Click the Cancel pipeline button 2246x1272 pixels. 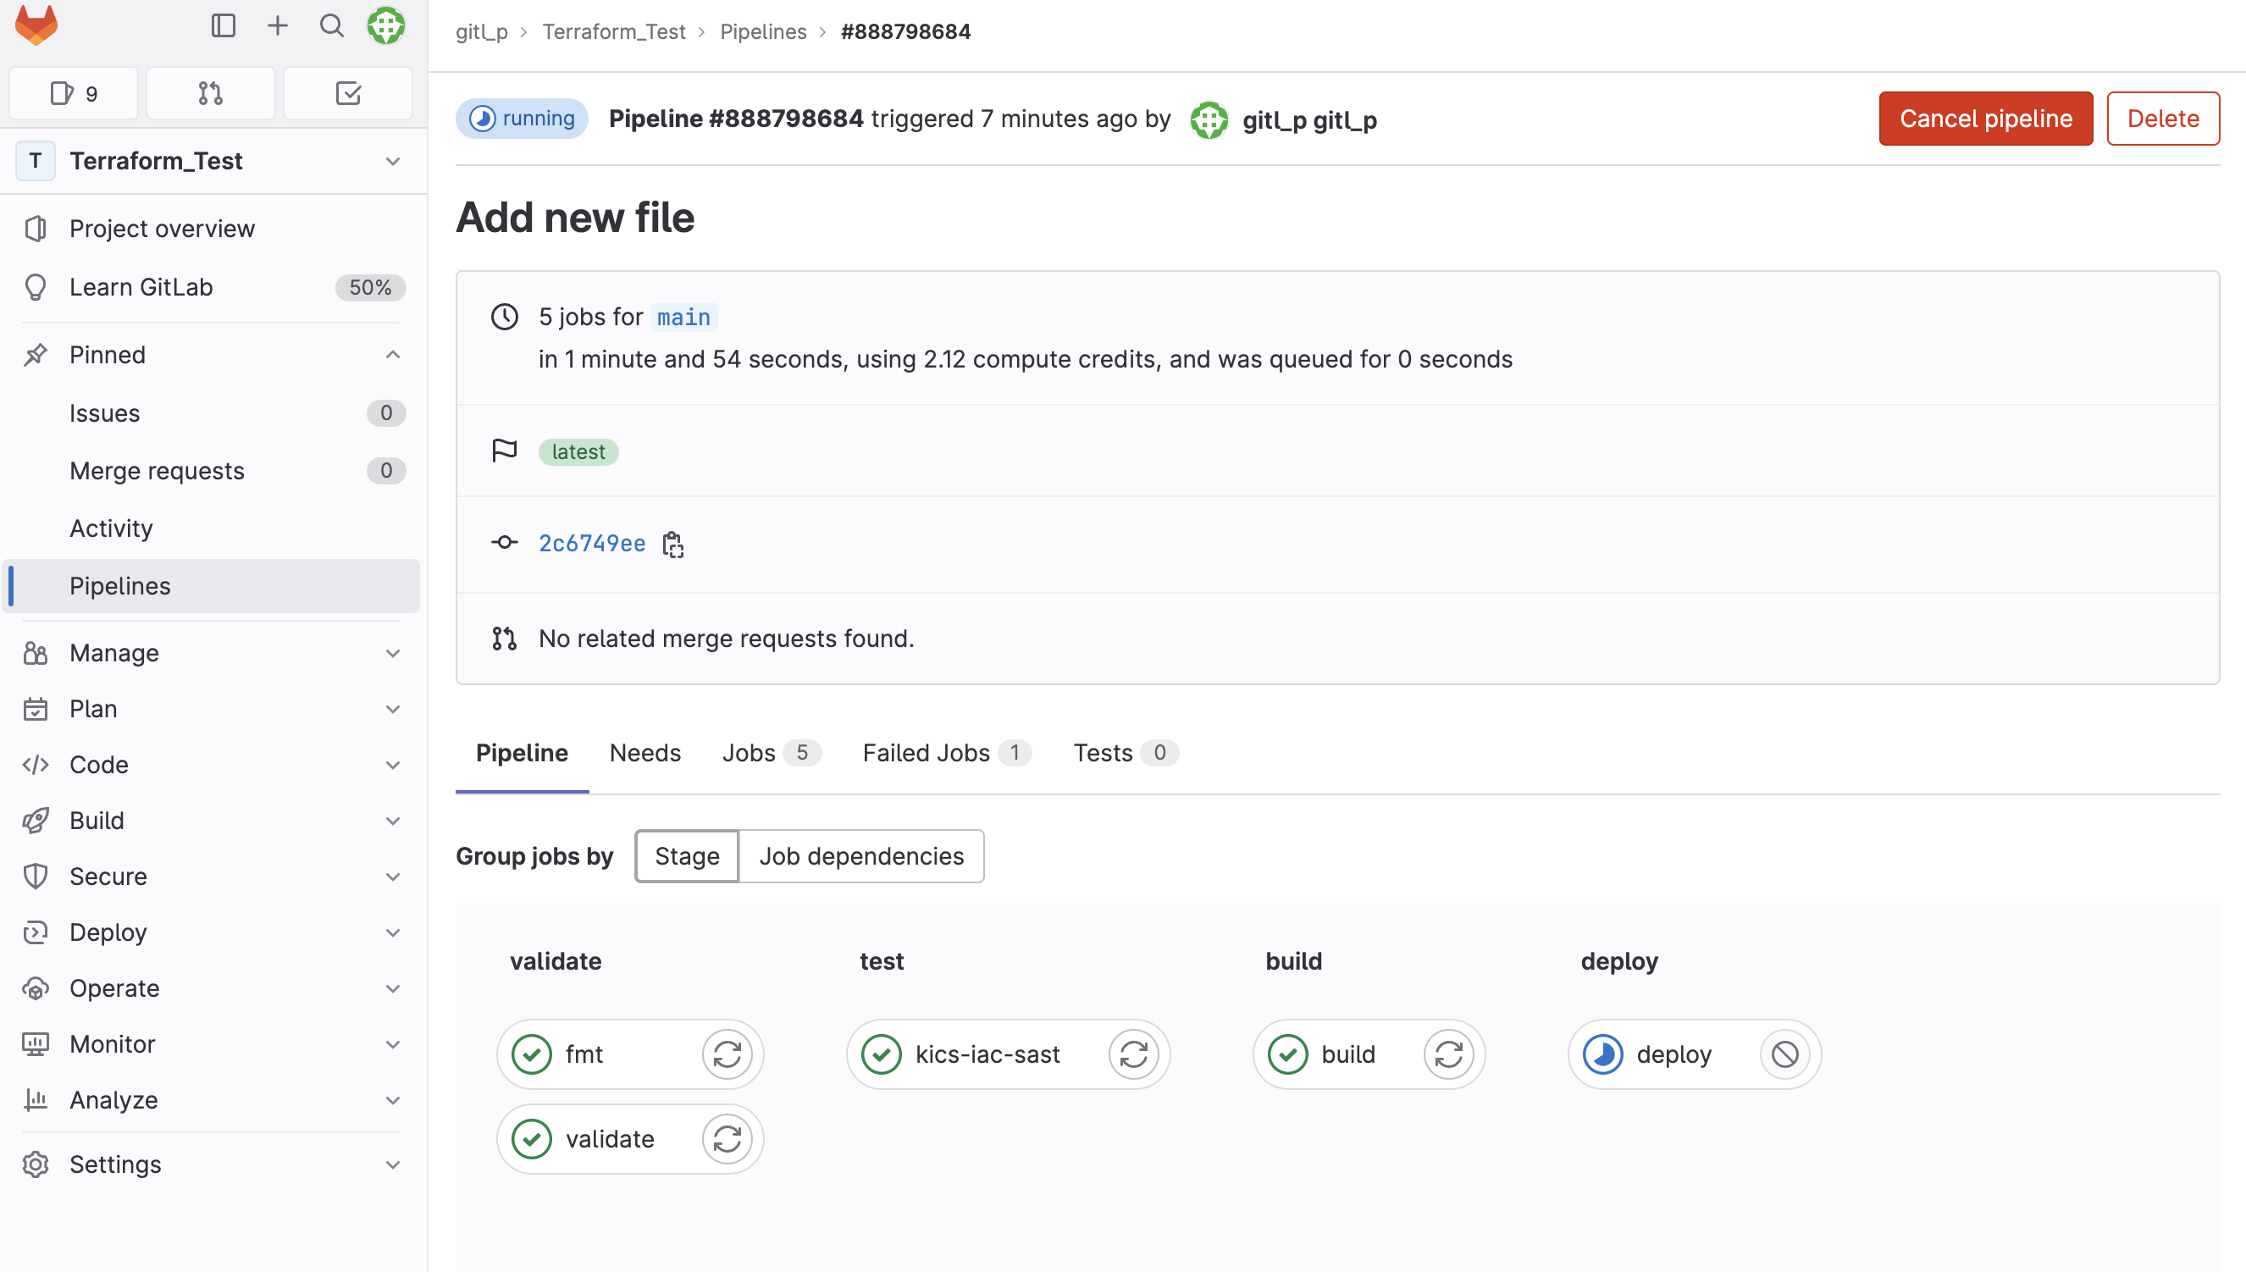click(x=1985, y=118)
